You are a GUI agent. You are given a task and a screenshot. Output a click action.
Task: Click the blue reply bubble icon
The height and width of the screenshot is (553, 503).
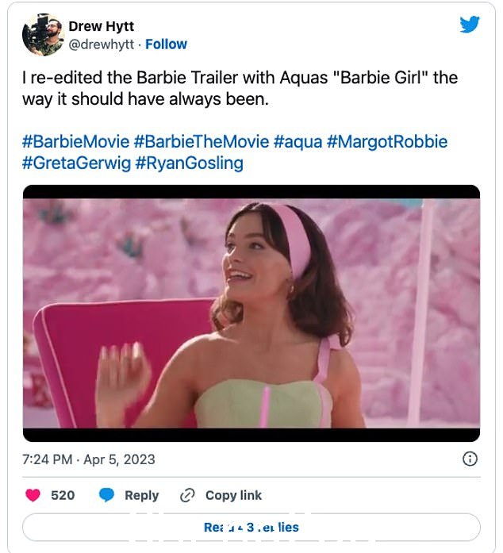[106, 495]
